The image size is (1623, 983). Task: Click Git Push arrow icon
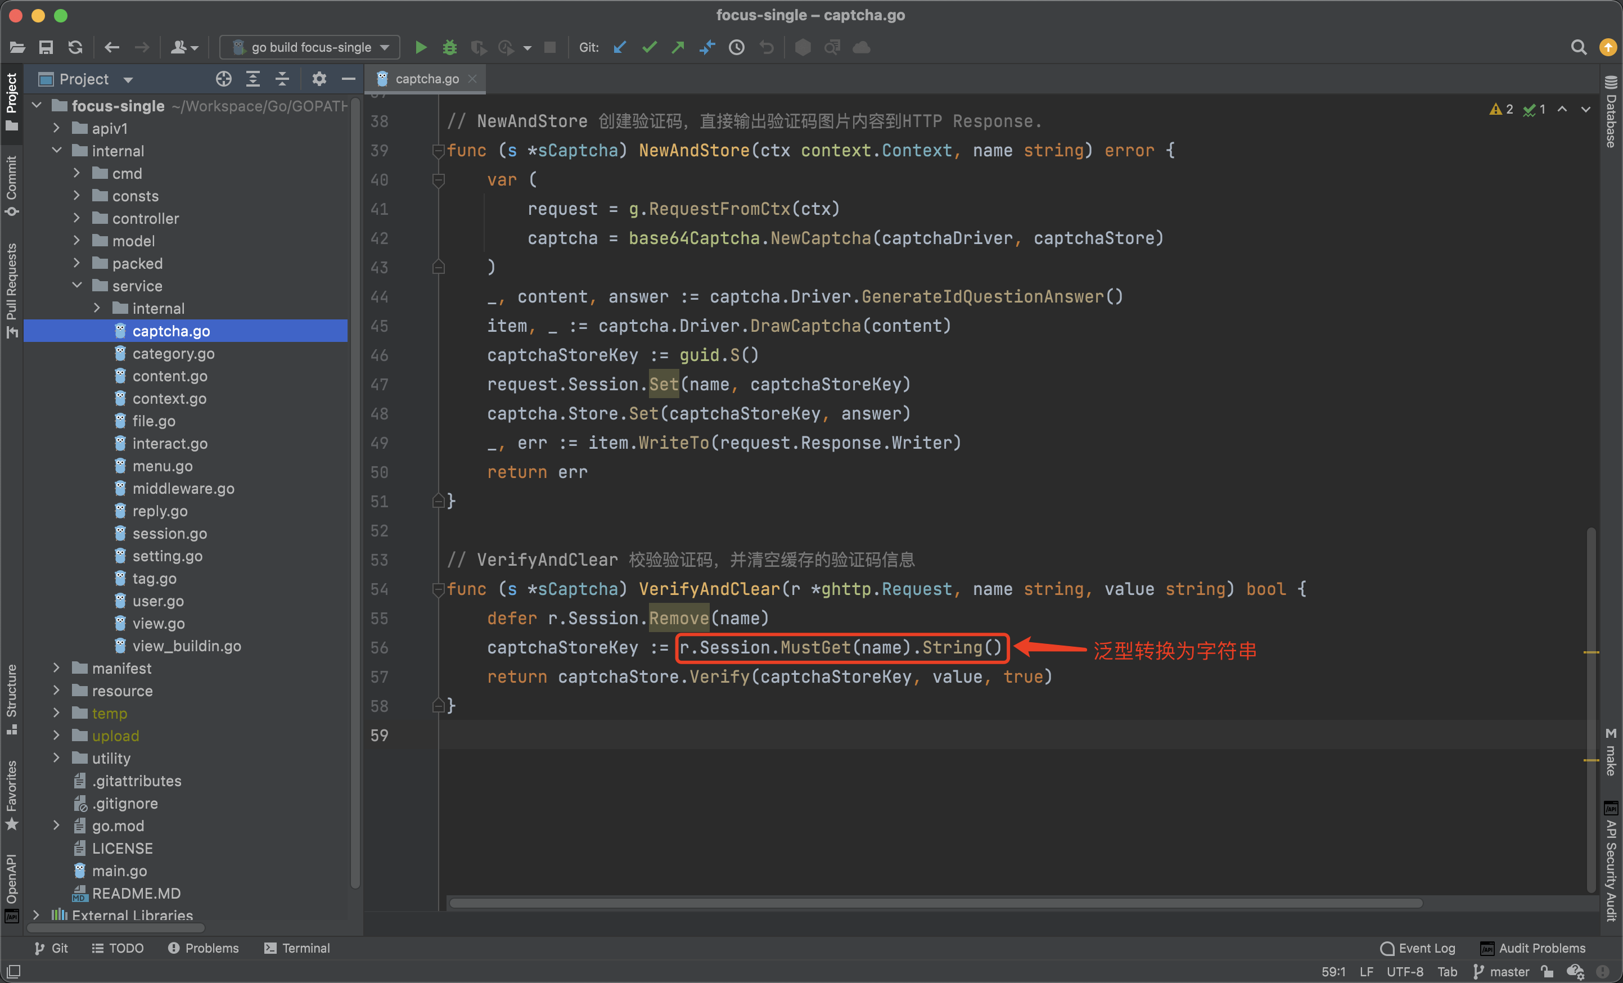[x=678, y=47]
